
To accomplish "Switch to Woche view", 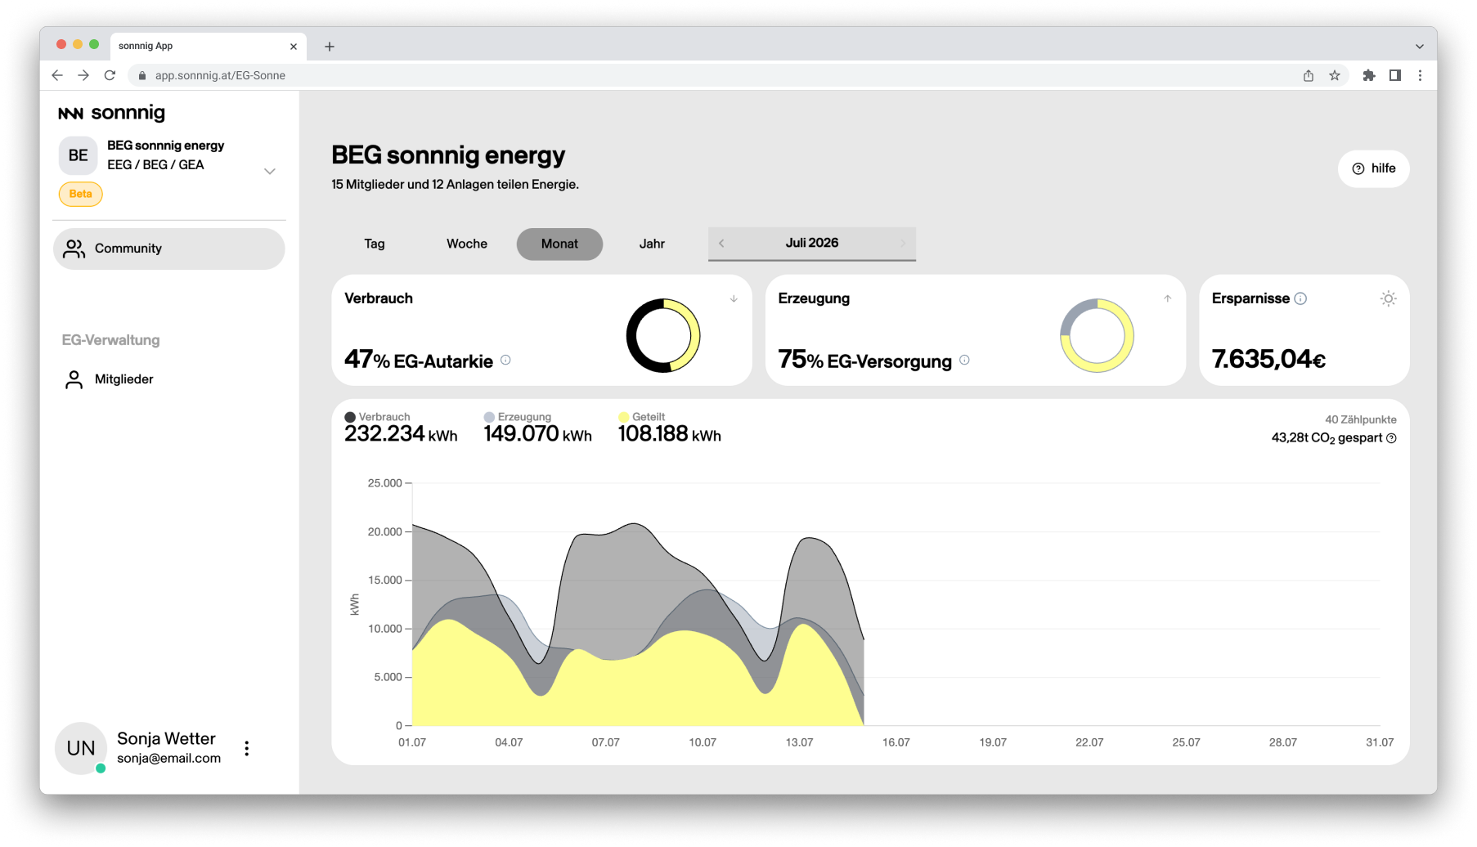I will 467,244.
